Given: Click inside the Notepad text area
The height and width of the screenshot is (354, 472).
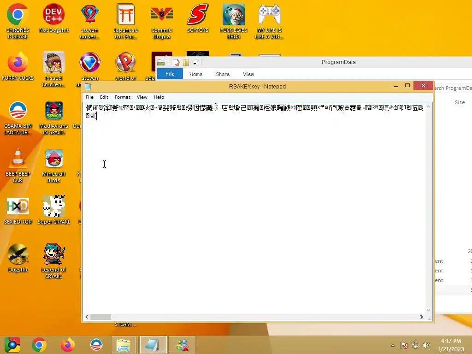Looking at the screenshot, I should coord(254,208).
